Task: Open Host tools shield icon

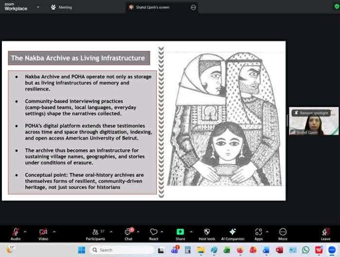Action: (x=207, y=232)
